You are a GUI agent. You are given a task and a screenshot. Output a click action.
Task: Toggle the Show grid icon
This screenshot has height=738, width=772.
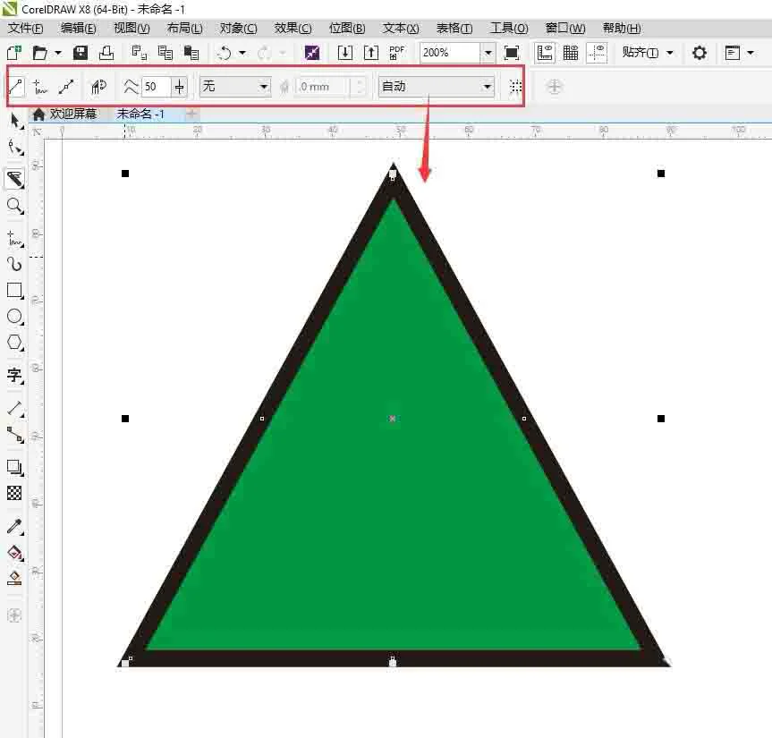[571, 53]
